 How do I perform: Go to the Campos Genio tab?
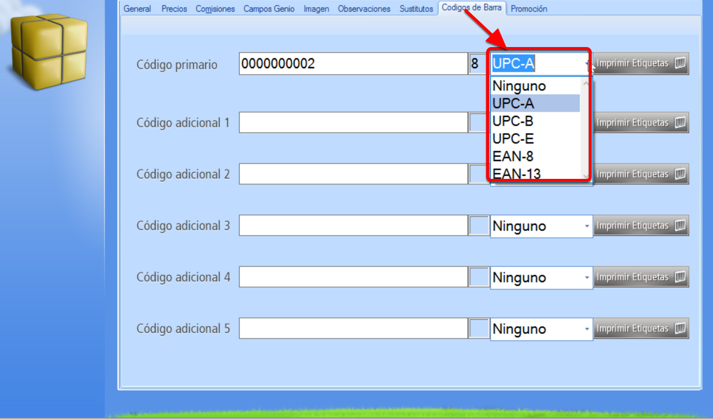[x=269, y=9]
